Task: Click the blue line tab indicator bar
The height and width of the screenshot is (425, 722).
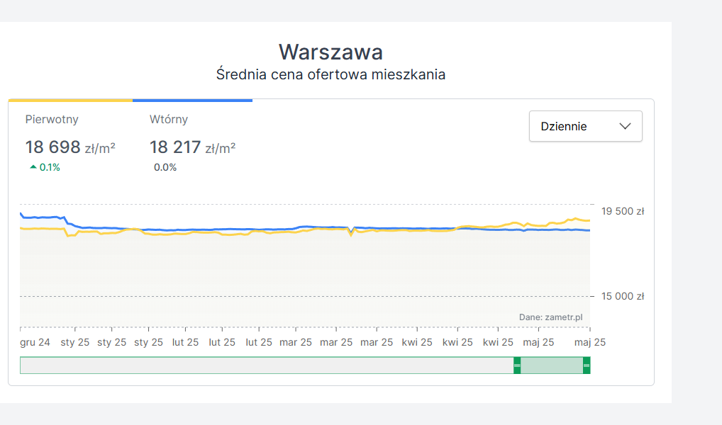Action: pyautogui.click(x=192, y=101)
